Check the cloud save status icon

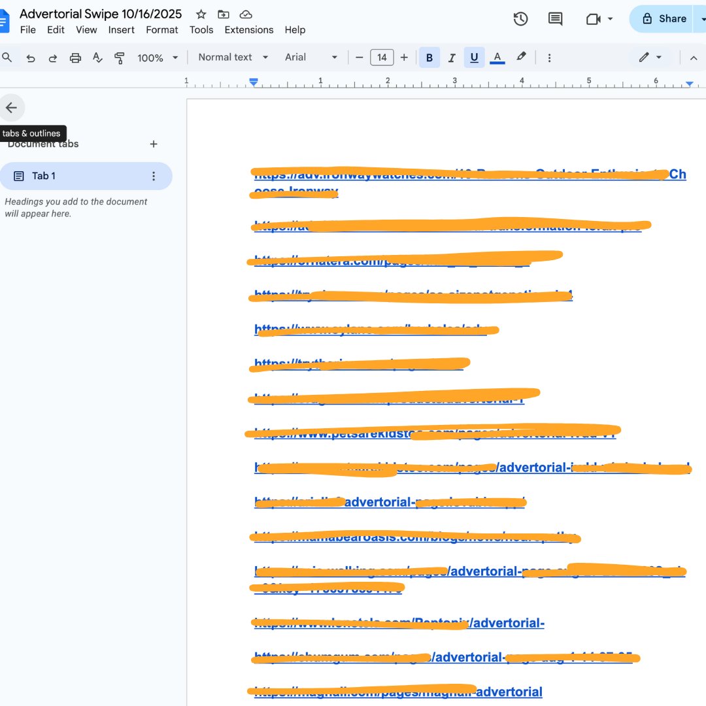(246, 14)
